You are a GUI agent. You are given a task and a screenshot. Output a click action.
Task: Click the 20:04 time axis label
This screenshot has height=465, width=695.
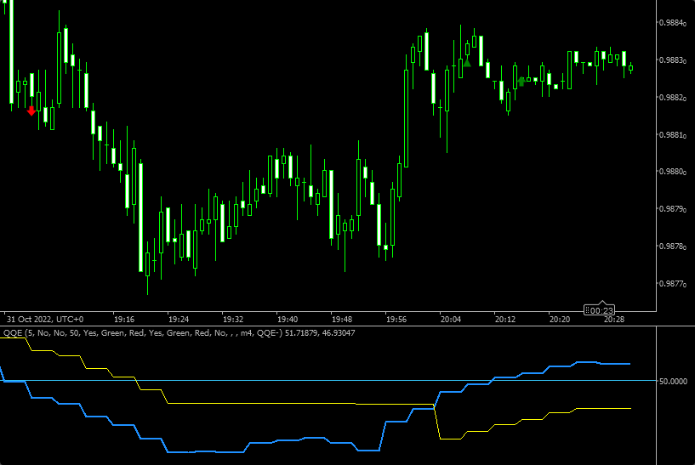(x=451, y=320)
